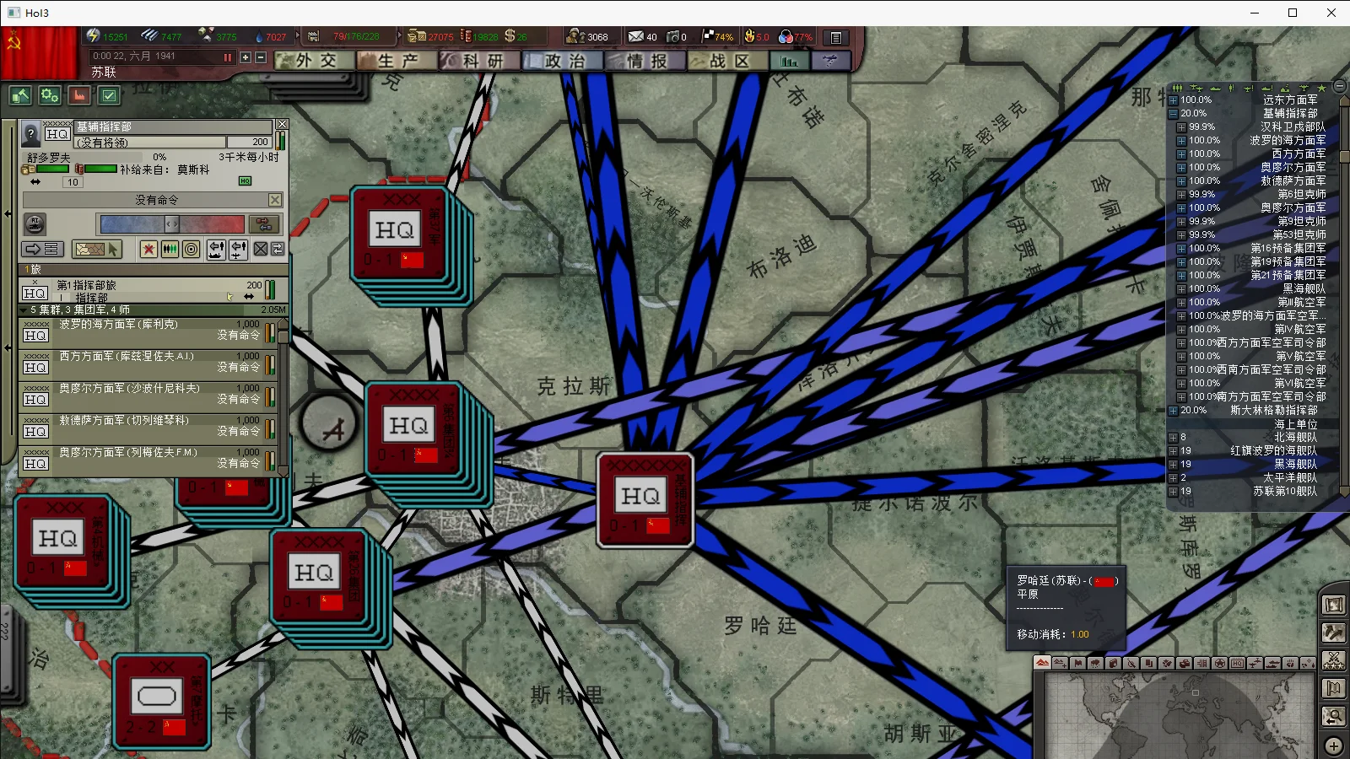1350x759 pixels.
Task: Collapse outliner with round minus button
Action: click(x=1340, y=87)
